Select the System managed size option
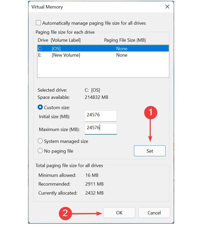The height and width of the screenshot is (226, 211). (x=40, y=141)
